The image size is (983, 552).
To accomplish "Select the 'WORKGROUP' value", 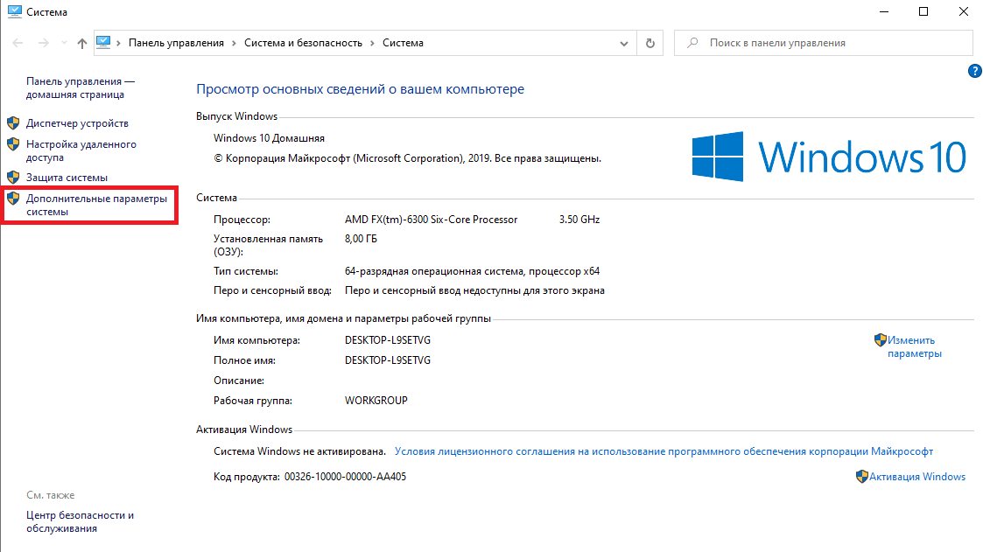I will (376, 401).
